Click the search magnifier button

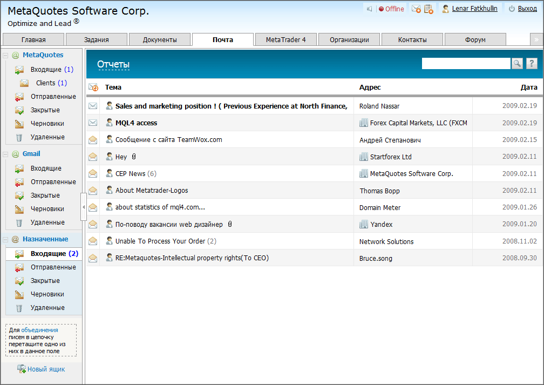(517, 63)
